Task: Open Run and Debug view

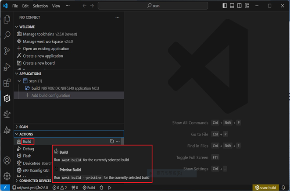Action: [7, 67]
